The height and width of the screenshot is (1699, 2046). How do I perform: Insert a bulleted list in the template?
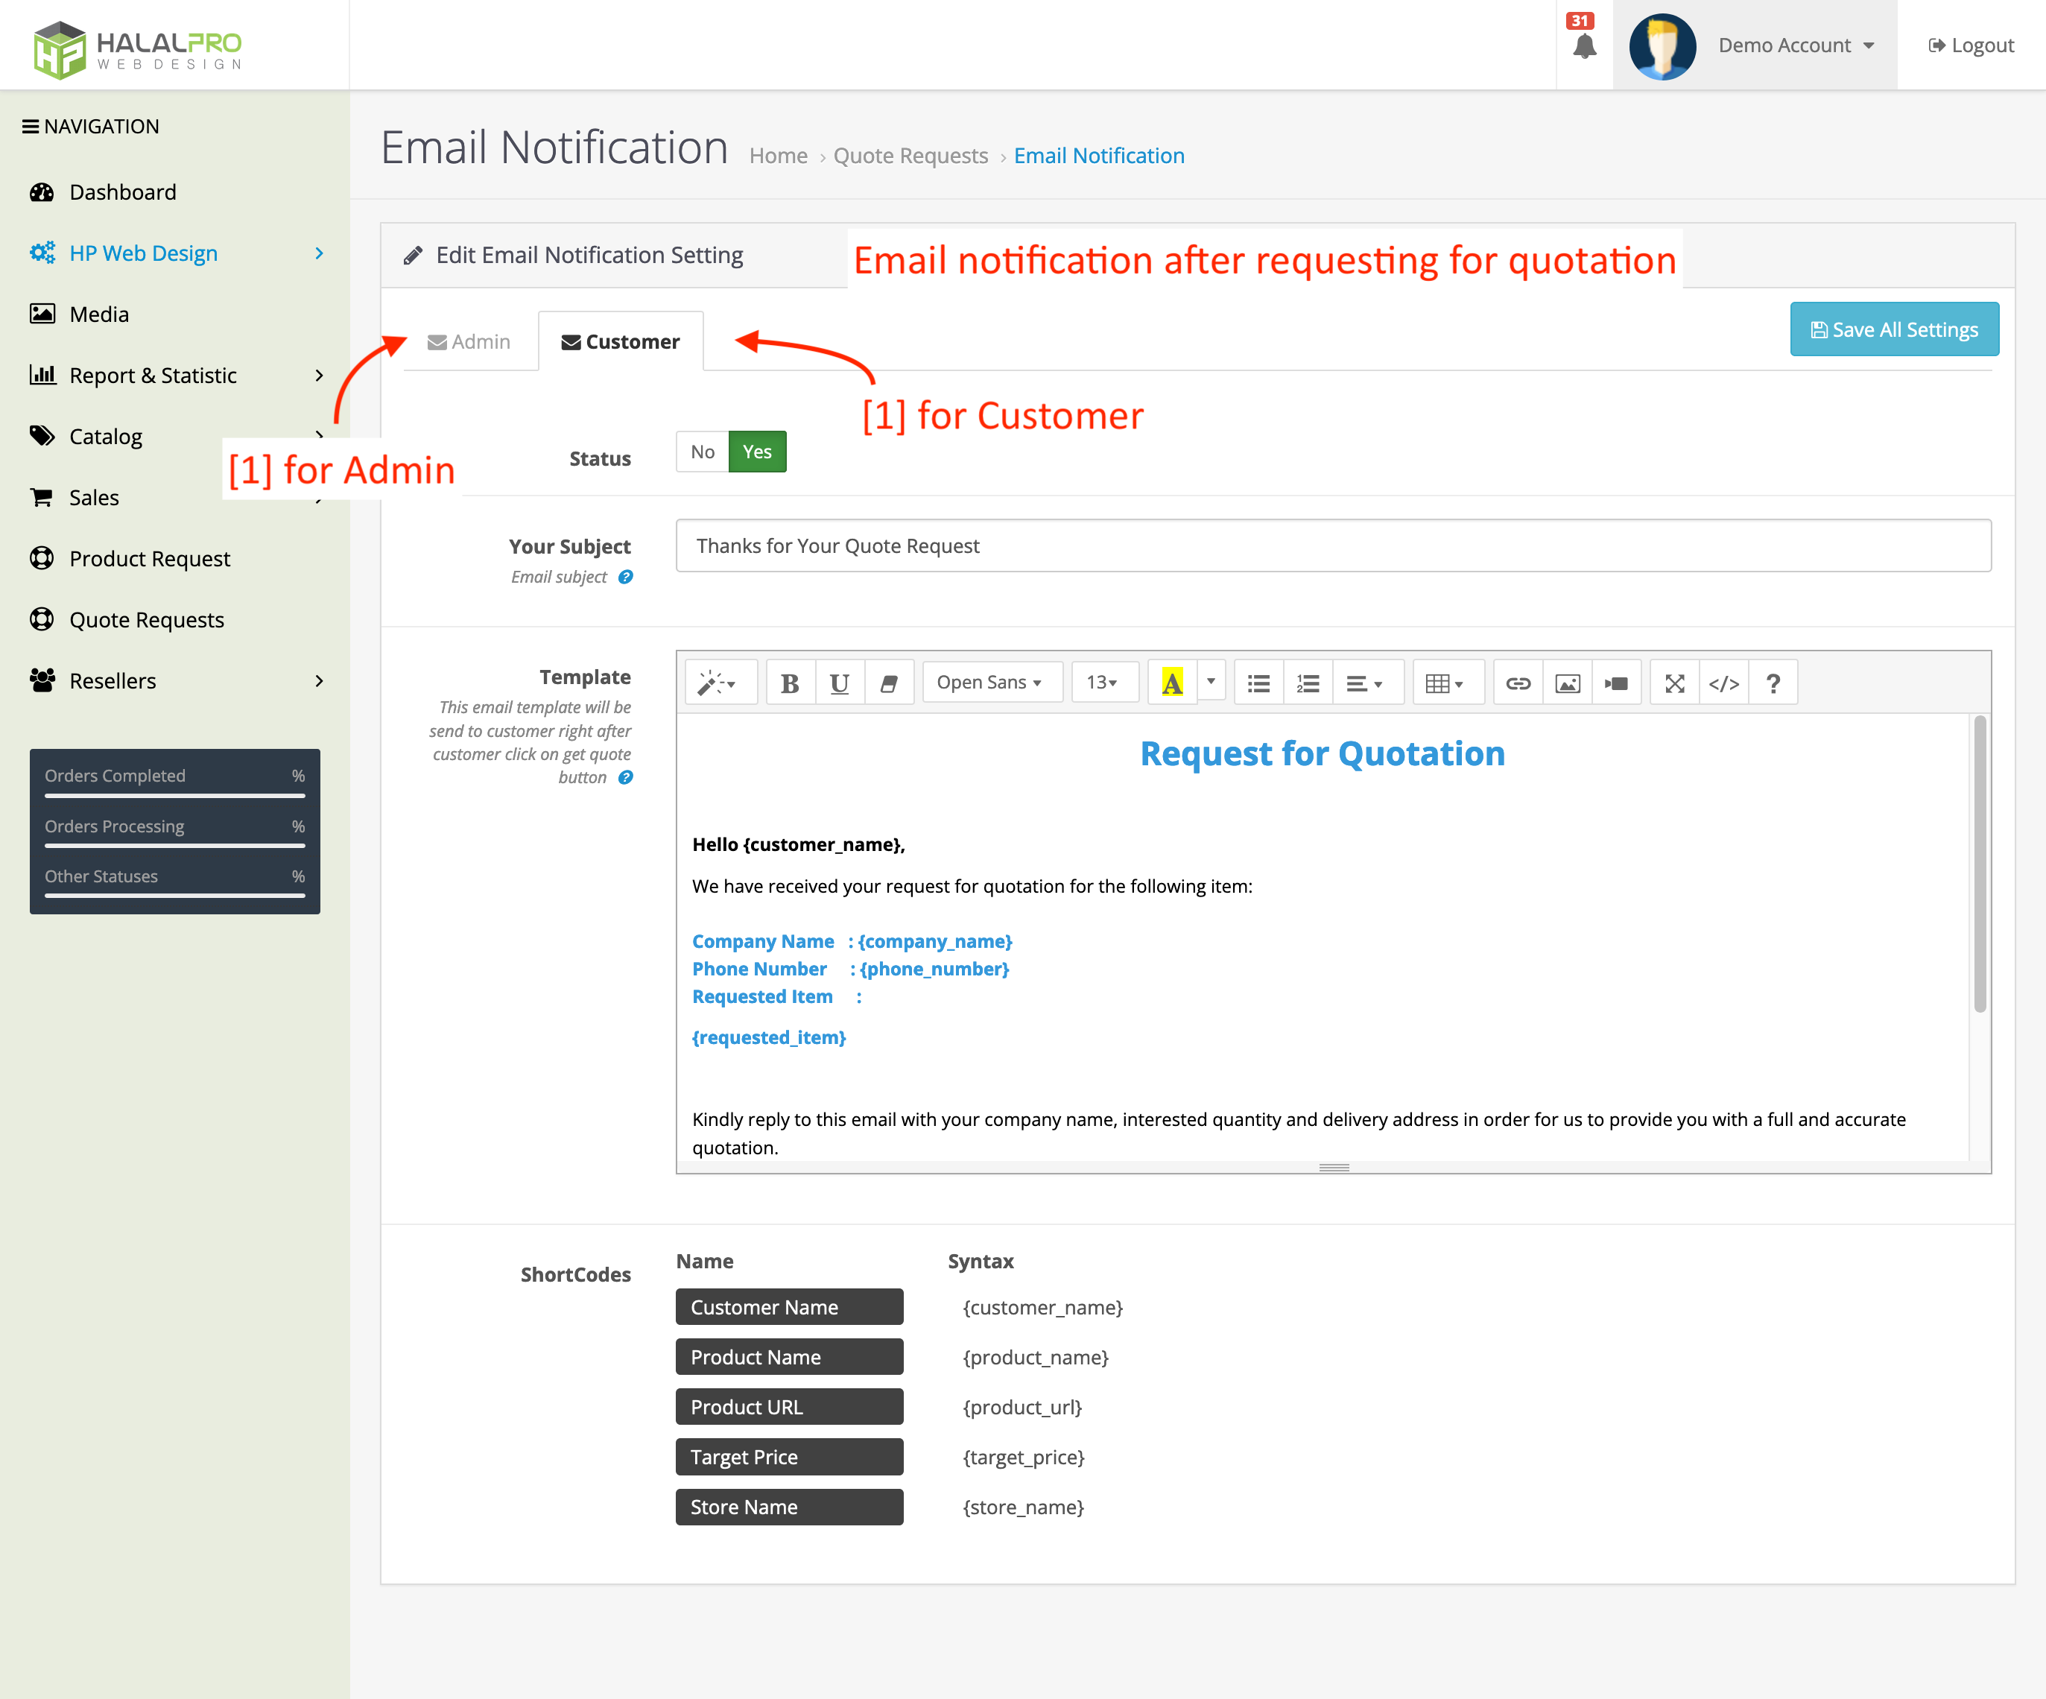[x=1258, y=682]
